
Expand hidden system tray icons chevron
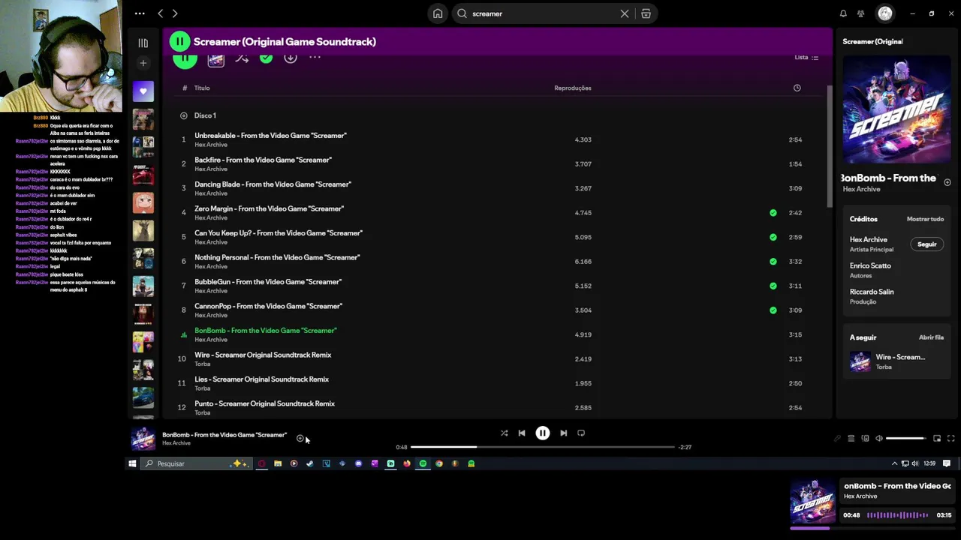894,463
